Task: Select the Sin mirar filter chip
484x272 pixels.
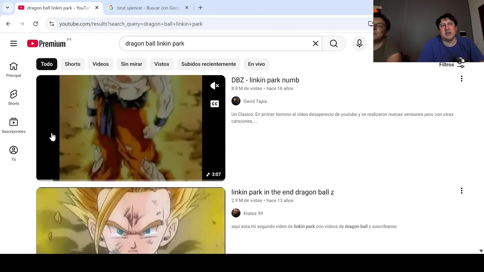Action: [132, 64]
